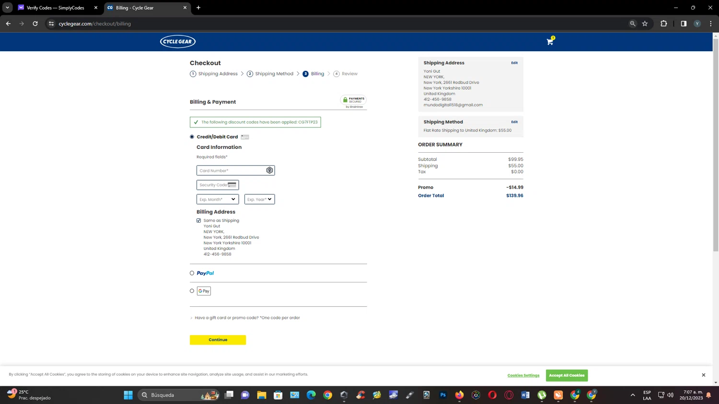
Task: Edit the Shipping Address
Action: click(514, 63)
